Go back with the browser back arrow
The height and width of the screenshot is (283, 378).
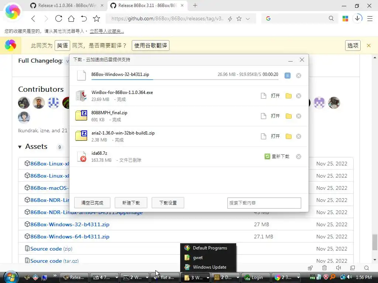[33, 18]
